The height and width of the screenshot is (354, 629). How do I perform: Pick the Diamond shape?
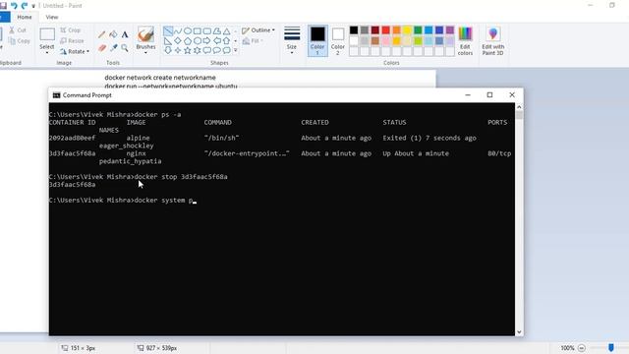point(178,40)
